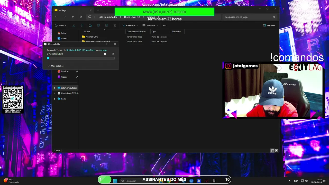Open Roblox blue icon on taskbar
The width and height of the screenshot is (329, 185).
pos(199,181)
